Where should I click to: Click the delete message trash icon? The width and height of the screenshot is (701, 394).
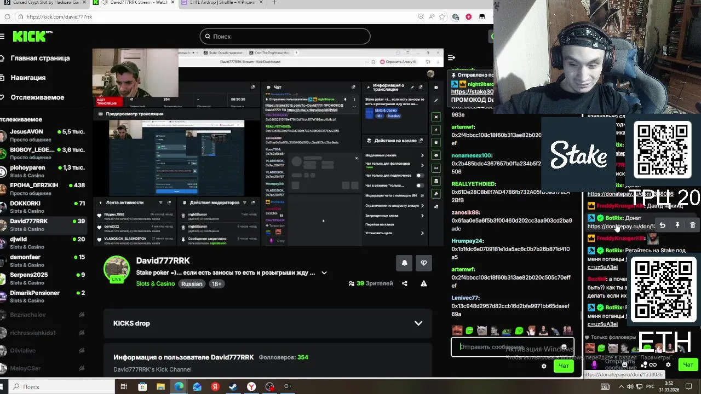pos(692,225)
